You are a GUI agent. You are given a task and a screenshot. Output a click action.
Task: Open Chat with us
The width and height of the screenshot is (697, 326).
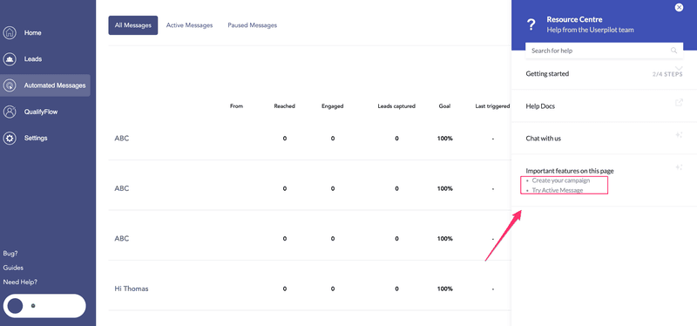click(x=543, y=139)
